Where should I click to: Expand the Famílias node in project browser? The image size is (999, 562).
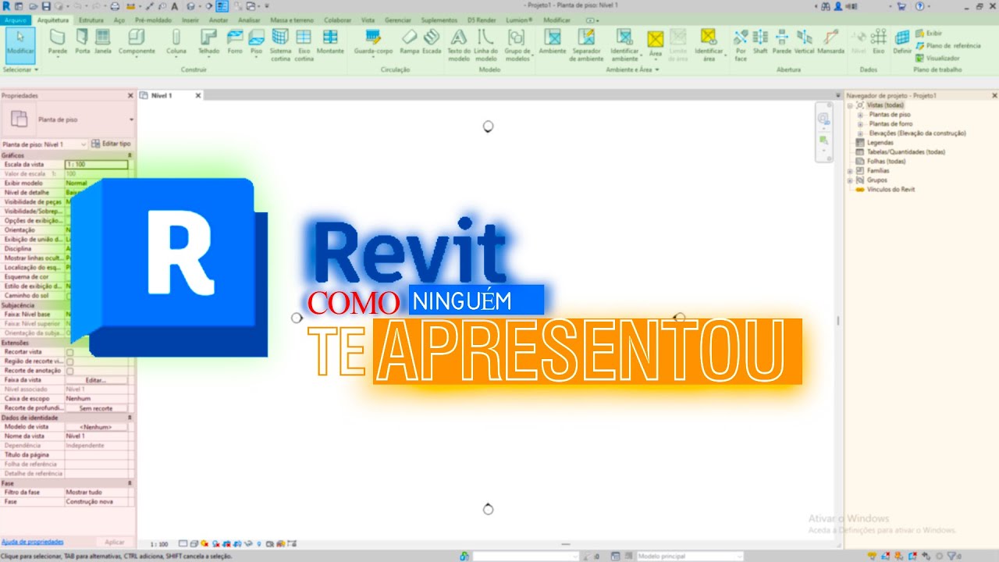851,171
